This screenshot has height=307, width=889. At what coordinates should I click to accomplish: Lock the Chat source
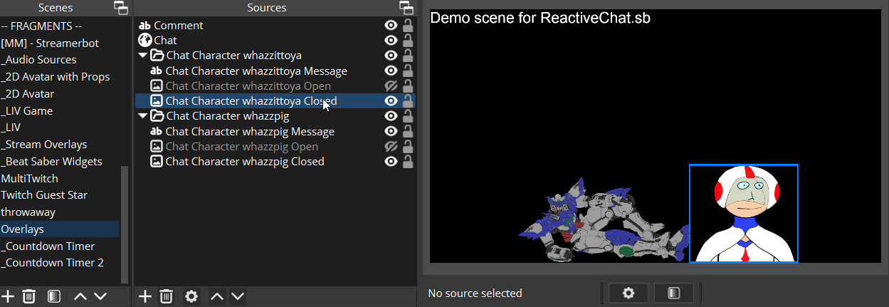pos(408,41)
